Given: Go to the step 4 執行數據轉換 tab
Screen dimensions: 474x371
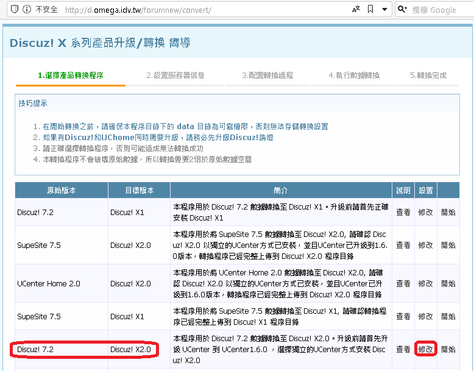Looking at the screenshot, I should [353, 76].
